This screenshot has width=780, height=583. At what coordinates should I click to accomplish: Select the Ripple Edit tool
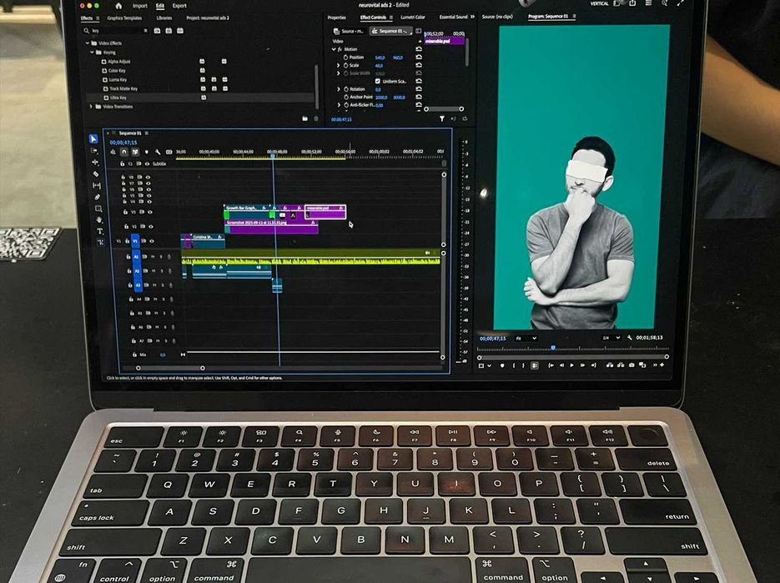pos(95,163)
